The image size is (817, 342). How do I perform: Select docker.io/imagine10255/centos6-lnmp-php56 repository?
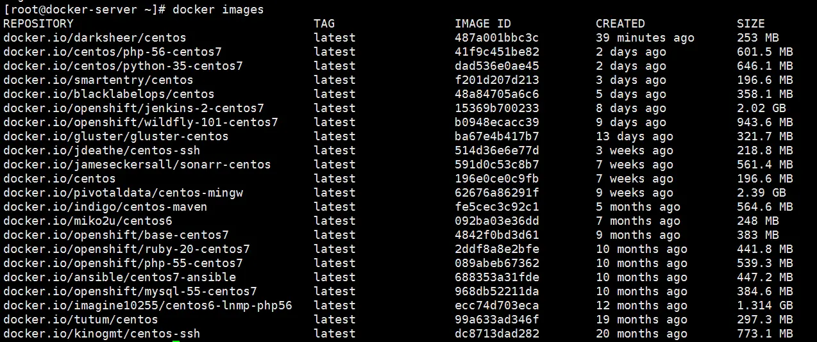[148, 305]
